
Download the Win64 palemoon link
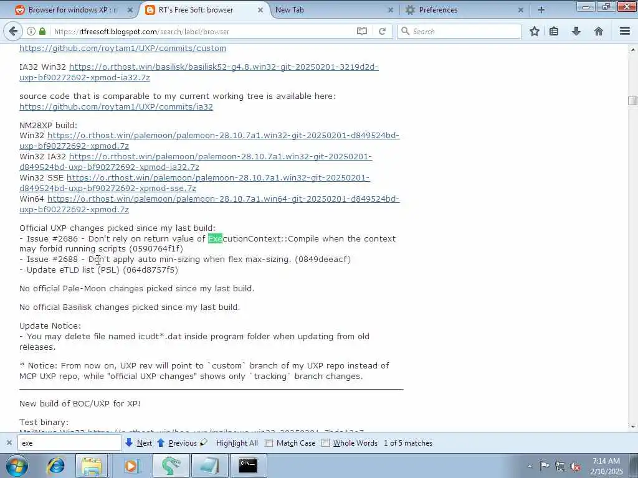[224, 199]
